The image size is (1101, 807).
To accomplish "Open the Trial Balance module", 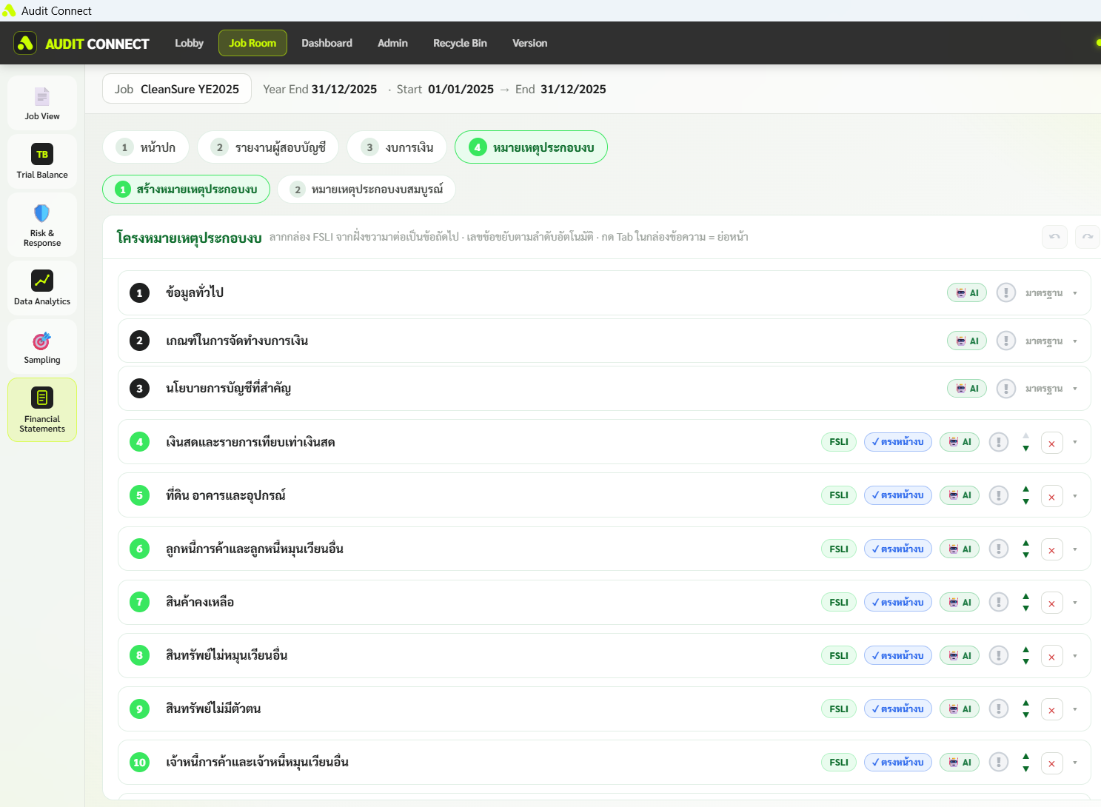I will click(x=42, y=161).
